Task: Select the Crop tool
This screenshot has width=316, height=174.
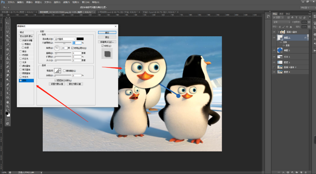Action: (7, 40)
